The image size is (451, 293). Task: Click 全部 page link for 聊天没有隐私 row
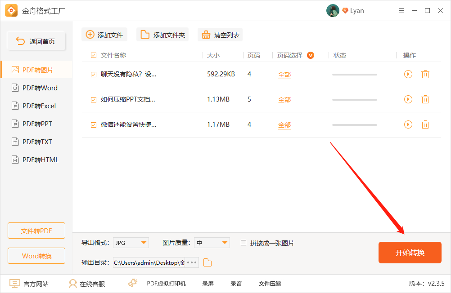coord(284,75)
